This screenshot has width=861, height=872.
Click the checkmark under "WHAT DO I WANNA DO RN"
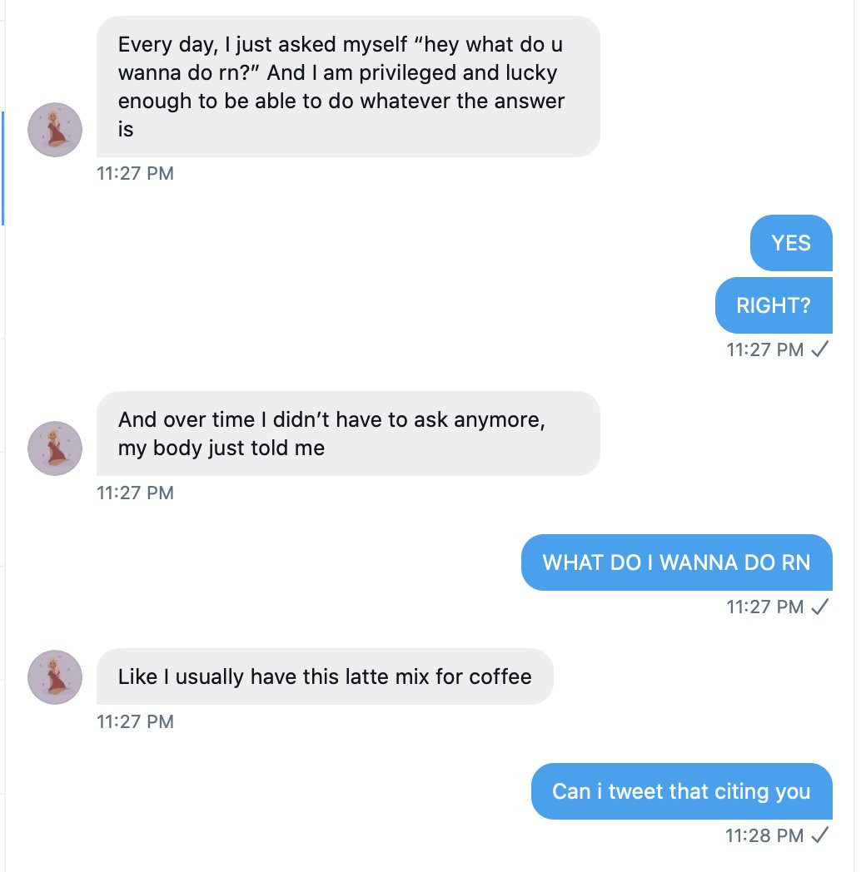pos(820,607)
